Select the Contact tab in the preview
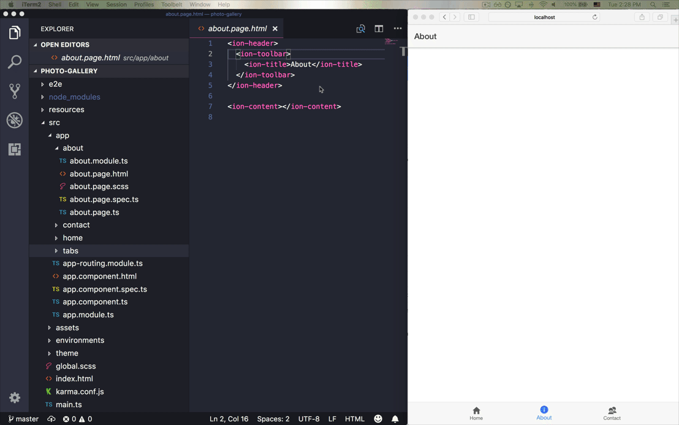679x425 pixels. [612, 412]
